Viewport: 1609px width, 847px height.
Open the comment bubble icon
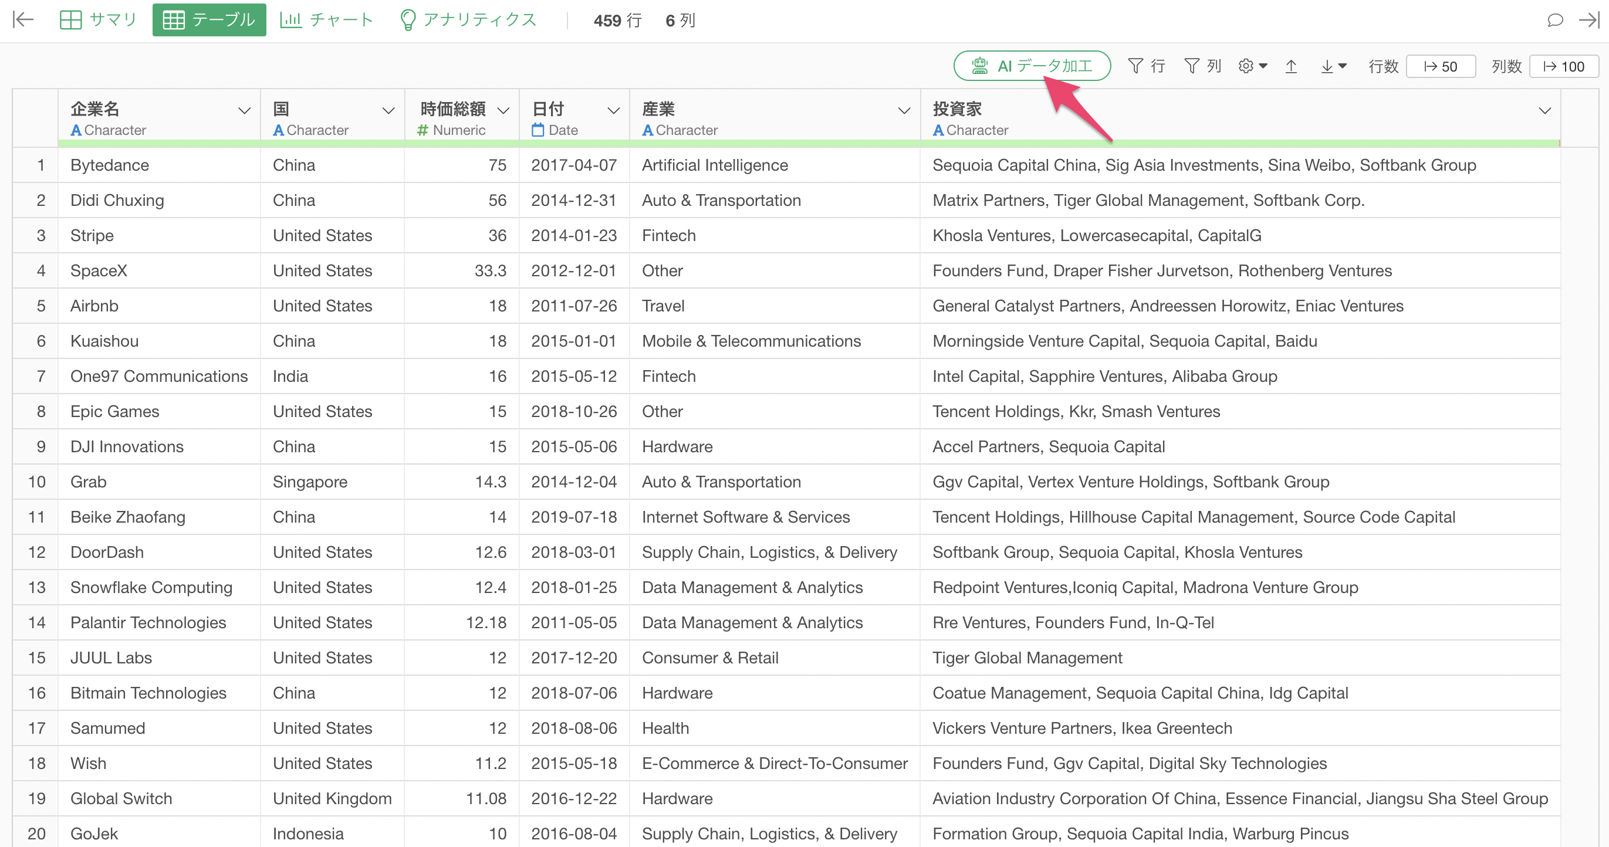(1555, 20)
